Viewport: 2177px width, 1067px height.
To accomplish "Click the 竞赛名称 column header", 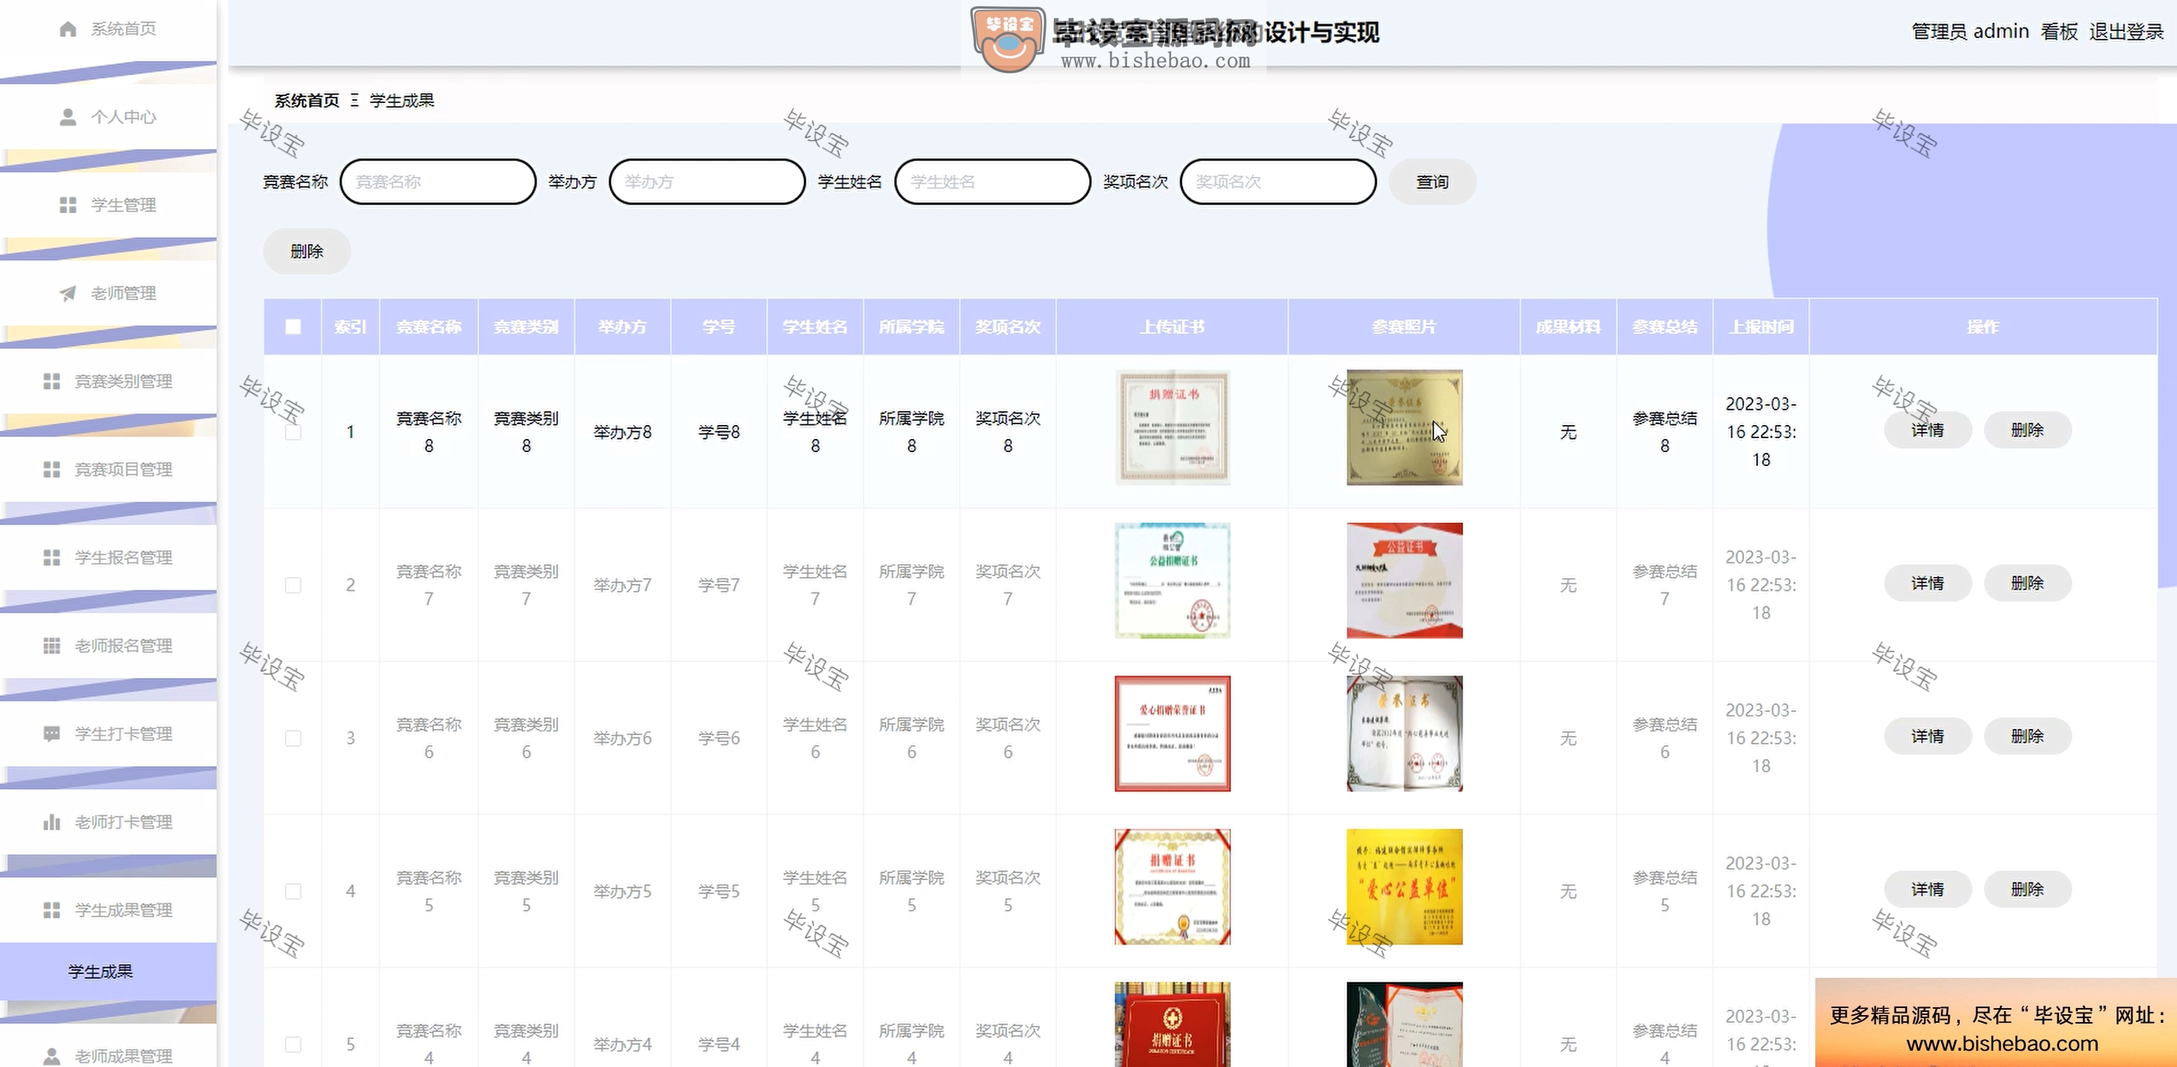I will [428, 326].
